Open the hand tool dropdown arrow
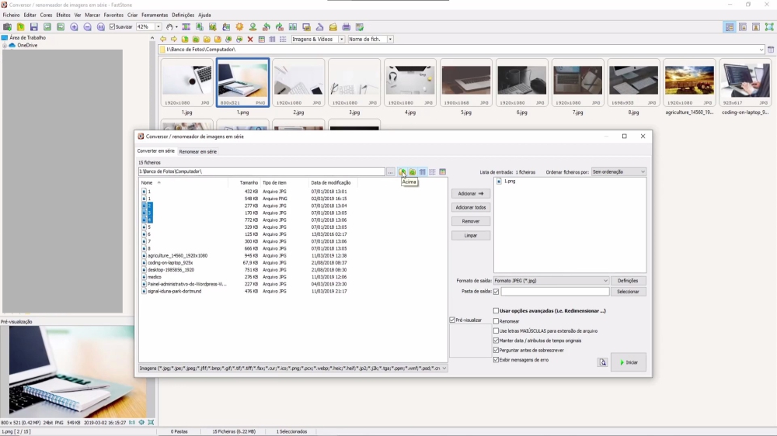The image size is (777, 436). [176, 26]
